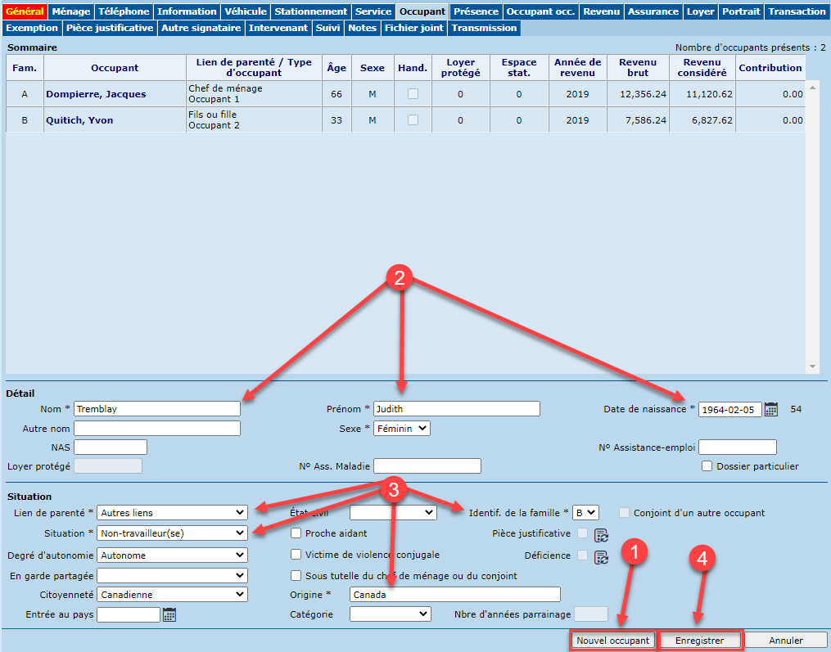The image size is (831, 652).
Task: Click the summary table scroll-down arrow
Action: click(x=811, y=366)
